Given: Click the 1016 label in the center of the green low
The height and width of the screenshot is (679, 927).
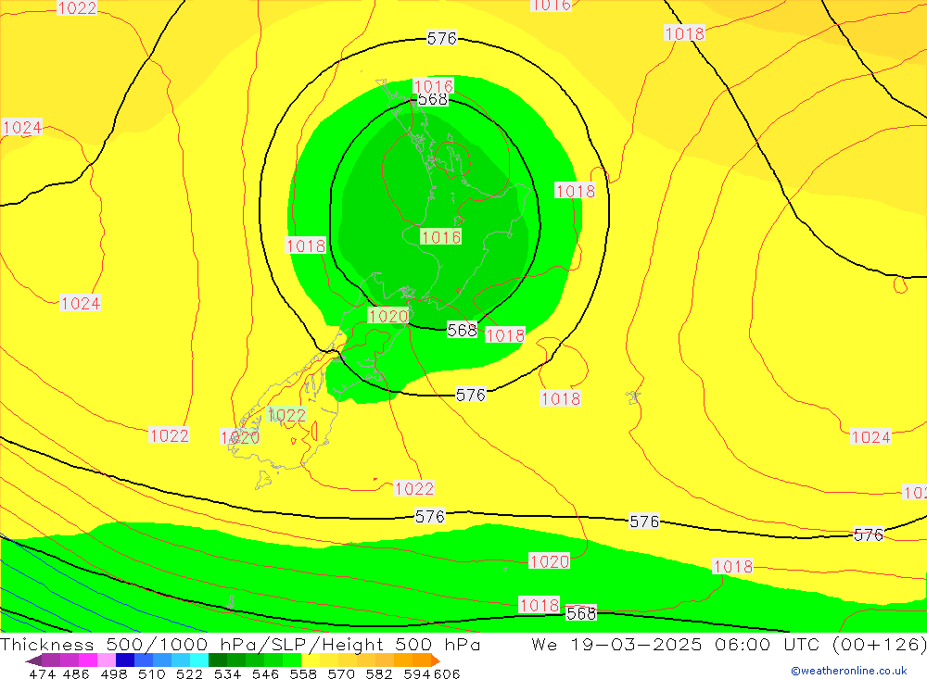Looking at the screenshot, I should click(x=441, y=237).
